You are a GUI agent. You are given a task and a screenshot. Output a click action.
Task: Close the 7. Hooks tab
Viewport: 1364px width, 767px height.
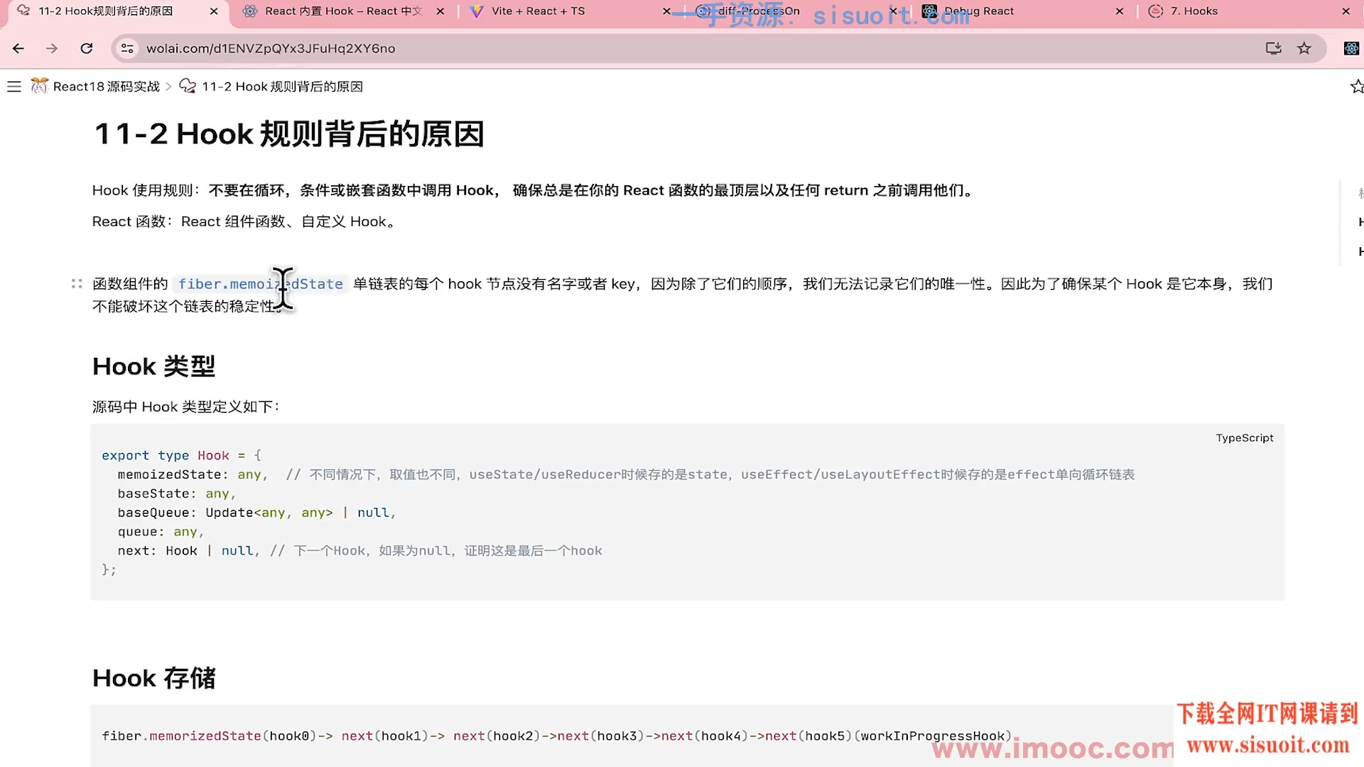[1346, 11]
